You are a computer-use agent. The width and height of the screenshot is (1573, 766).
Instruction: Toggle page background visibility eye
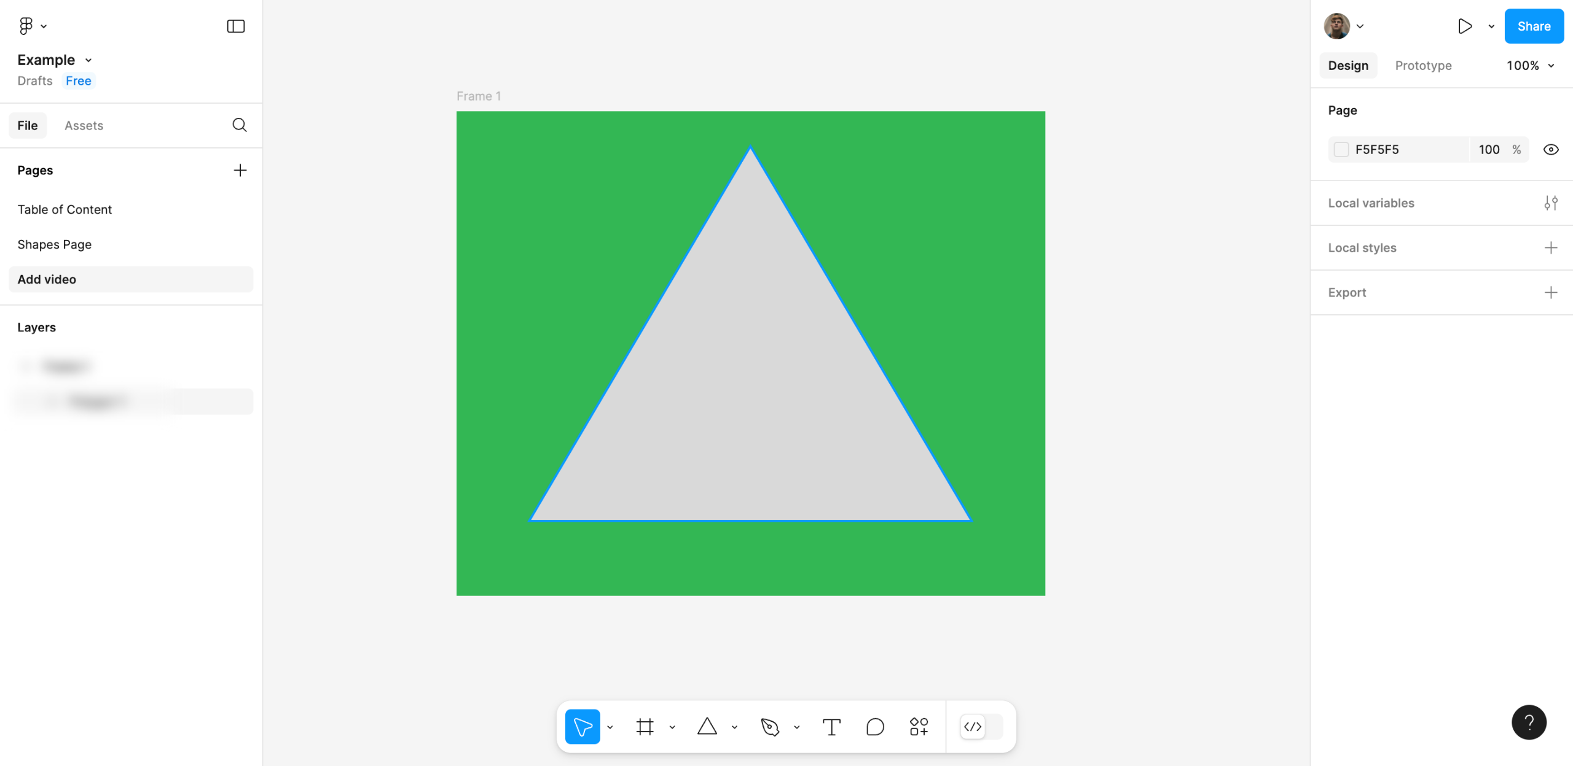(x=1551, y=150)
